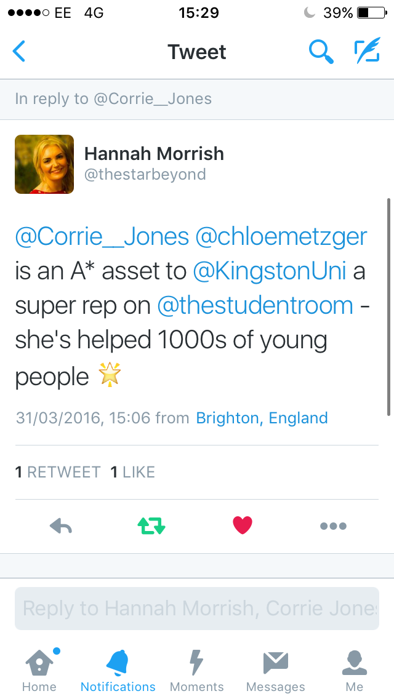394x699 pixels.
Task: Open the Brighton, England location link
Action: (x=262, y=418)
